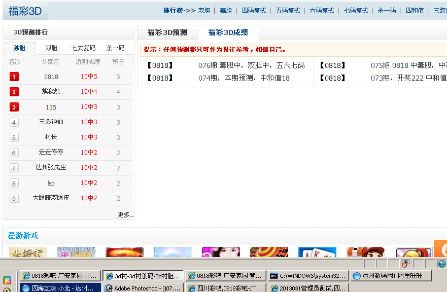The width and height of the screenshot is (447, 292).
Task: Switch to Adobe Photoshop taskbar window
Action: (x=143, y=288)
